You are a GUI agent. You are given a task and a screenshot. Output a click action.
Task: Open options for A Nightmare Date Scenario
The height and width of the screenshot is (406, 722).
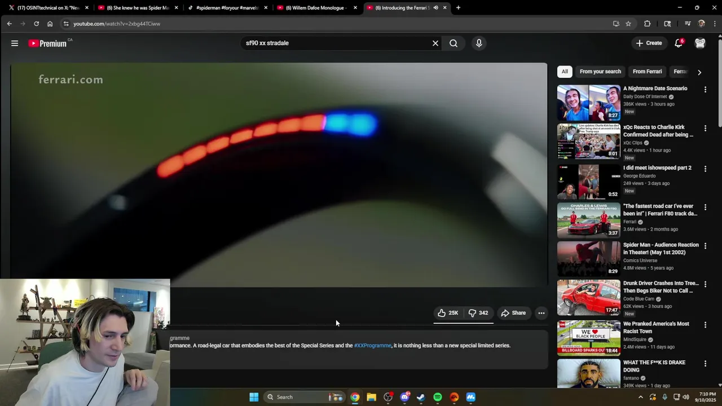pyautogui.click(x=705, y=90)
